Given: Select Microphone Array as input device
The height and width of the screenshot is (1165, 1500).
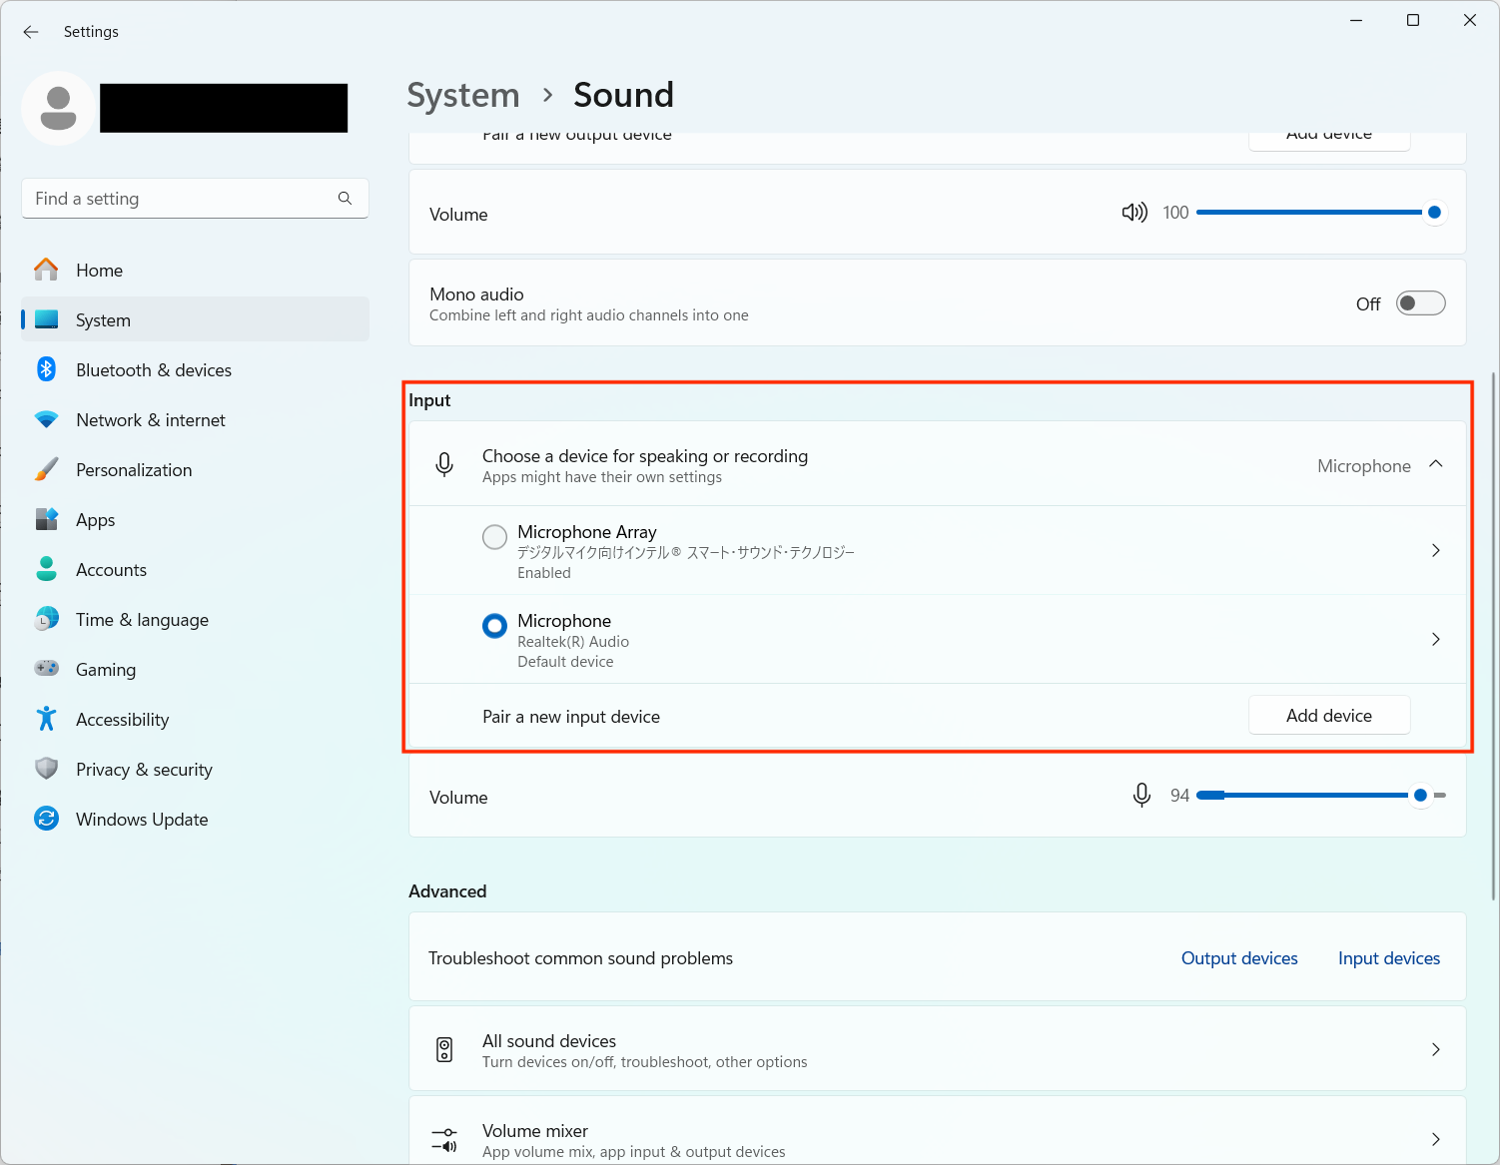Looking at the screenshot, I should click(494, 538).
